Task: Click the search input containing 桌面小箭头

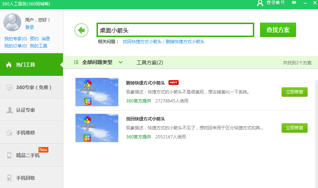Action: tap(175, 30)
